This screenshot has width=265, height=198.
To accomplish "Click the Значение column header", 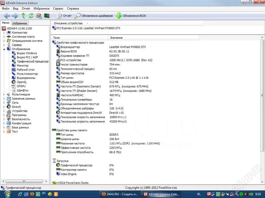I will [x=154, y=38].
